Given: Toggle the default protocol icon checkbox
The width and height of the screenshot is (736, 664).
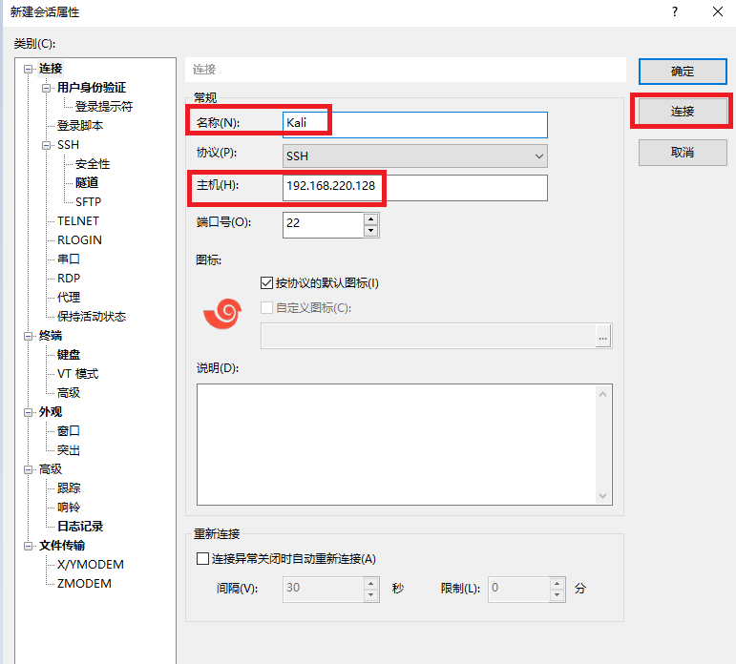Looking at the screenshot, I should pyautogui.click(x=267, y=283).
